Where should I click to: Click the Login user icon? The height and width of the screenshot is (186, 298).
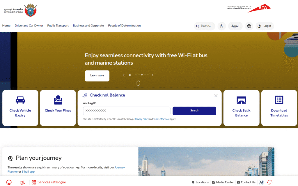tap(259, 26)
